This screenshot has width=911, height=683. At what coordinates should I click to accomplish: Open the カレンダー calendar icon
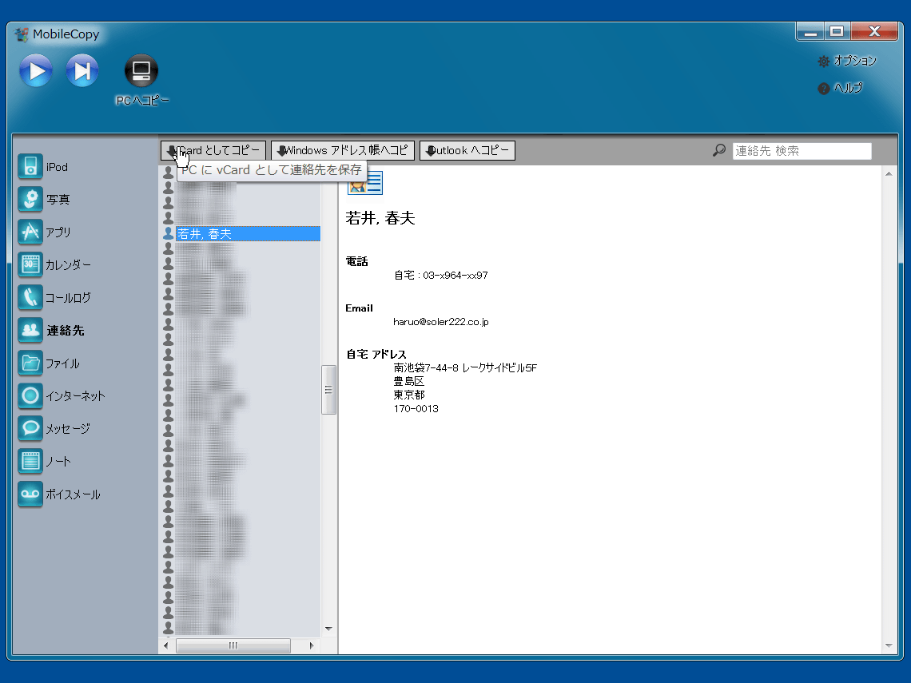pos(30,265)
